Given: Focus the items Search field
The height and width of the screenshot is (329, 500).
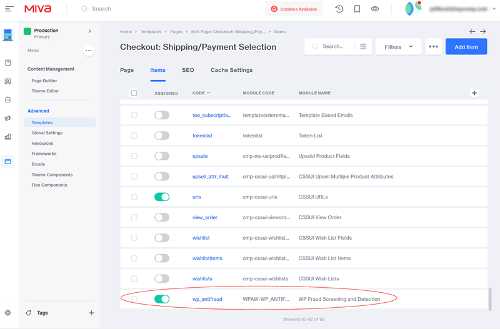Looking at the screenshot, I should 332,46.
